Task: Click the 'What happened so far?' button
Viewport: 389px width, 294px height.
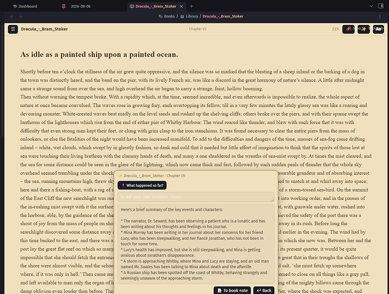Action: click(x=142, y=185)
